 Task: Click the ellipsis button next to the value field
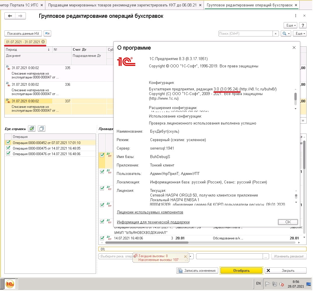[x=266, y=257]
